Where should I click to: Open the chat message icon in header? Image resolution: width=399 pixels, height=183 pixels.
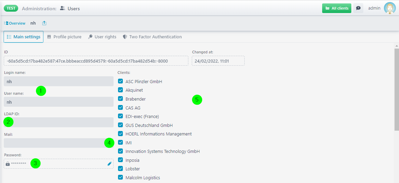(x=358, y=8)
